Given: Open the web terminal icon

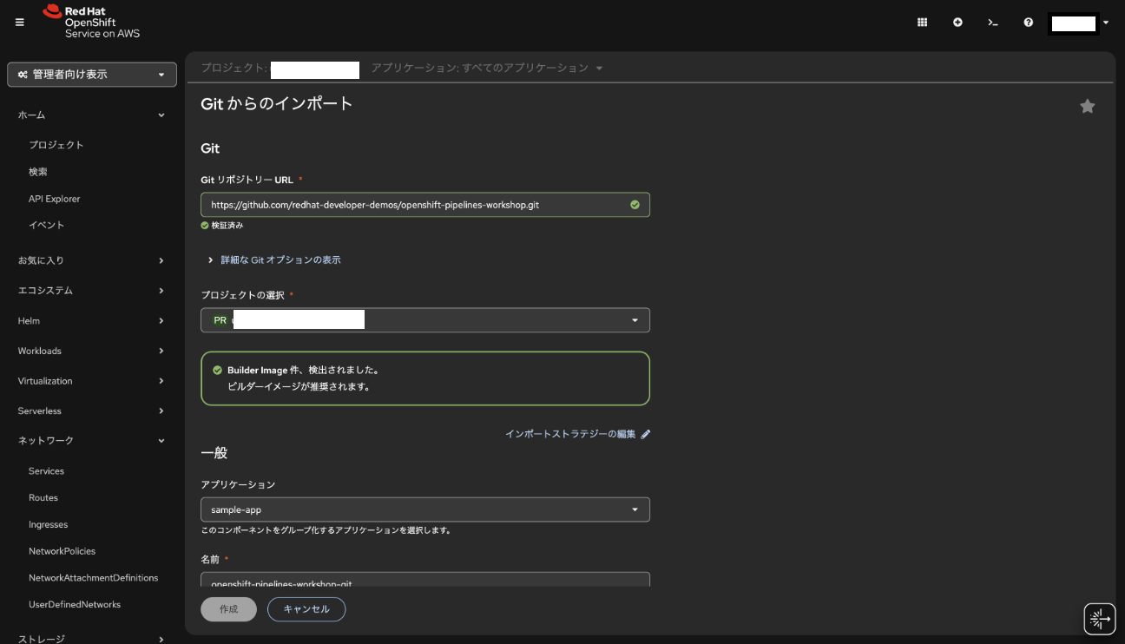Looking at the screenshot, I should [992, 23].
